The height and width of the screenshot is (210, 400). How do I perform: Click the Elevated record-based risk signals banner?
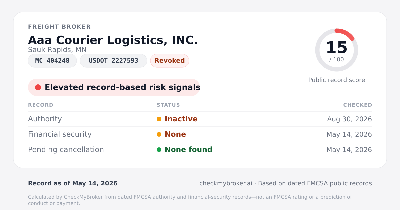(x=114, y=87)
